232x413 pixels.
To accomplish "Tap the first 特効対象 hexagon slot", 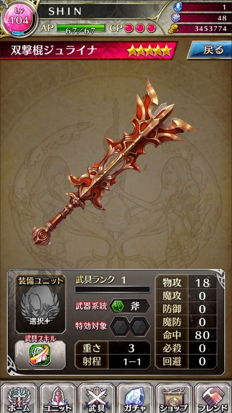I will click(119, 326).
